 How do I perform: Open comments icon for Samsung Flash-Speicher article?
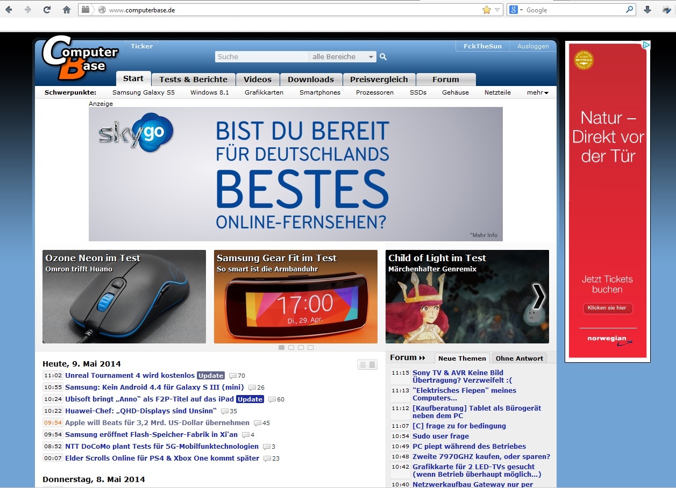pos(246,435)
